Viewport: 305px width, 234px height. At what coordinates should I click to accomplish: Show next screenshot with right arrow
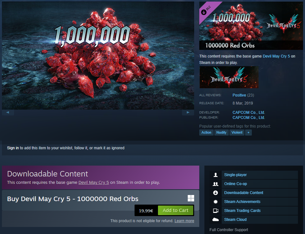tap(188, 112)
